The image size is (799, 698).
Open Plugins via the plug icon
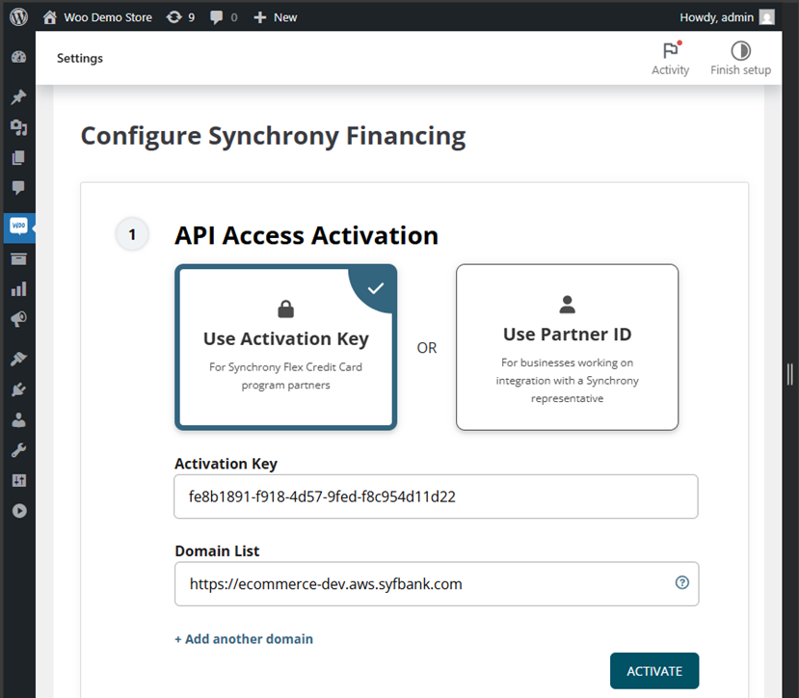click(18, 389)
